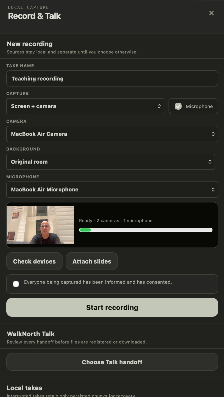Screen dimensions: 224x397
Task: Click the Attach slides button
Action: pyautogui.click(x=92, y=261)
